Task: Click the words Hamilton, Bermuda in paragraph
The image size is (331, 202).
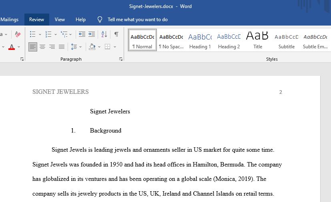Action: point(219,164)
